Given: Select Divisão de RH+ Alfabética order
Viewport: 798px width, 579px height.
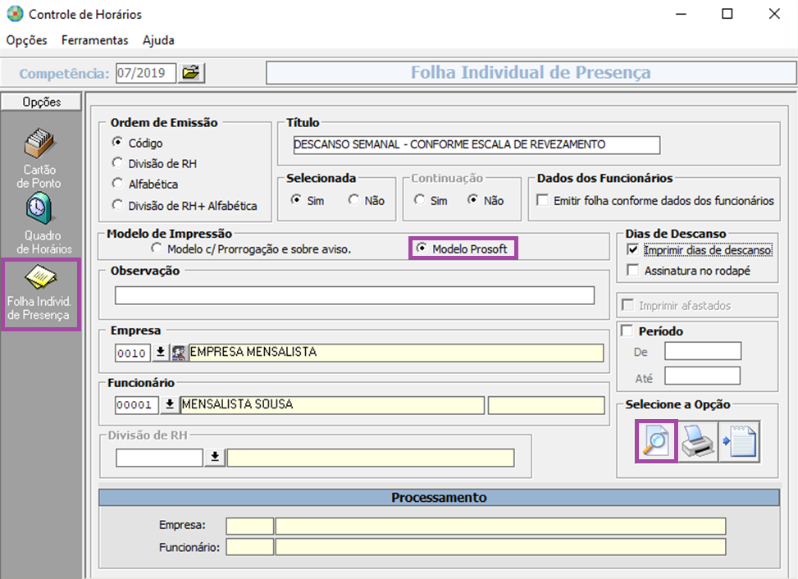Looking at the screenshot, I should coord(117,205).
